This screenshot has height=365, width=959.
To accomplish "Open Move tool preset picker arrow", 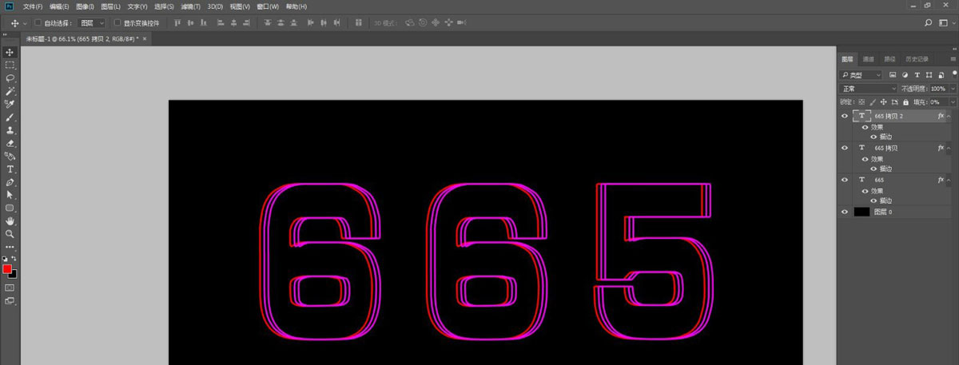I will (x=26, y=23).
